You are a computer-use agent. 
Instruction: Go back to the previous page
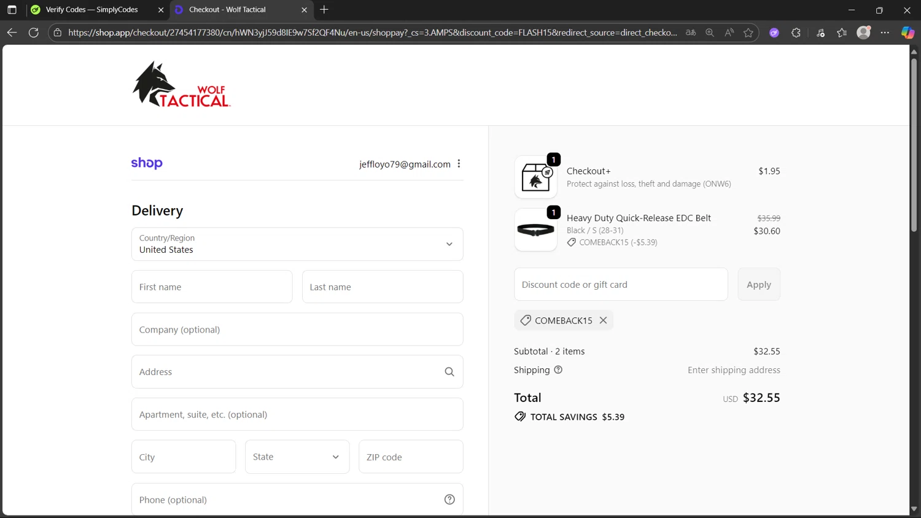tap(12, 33)
